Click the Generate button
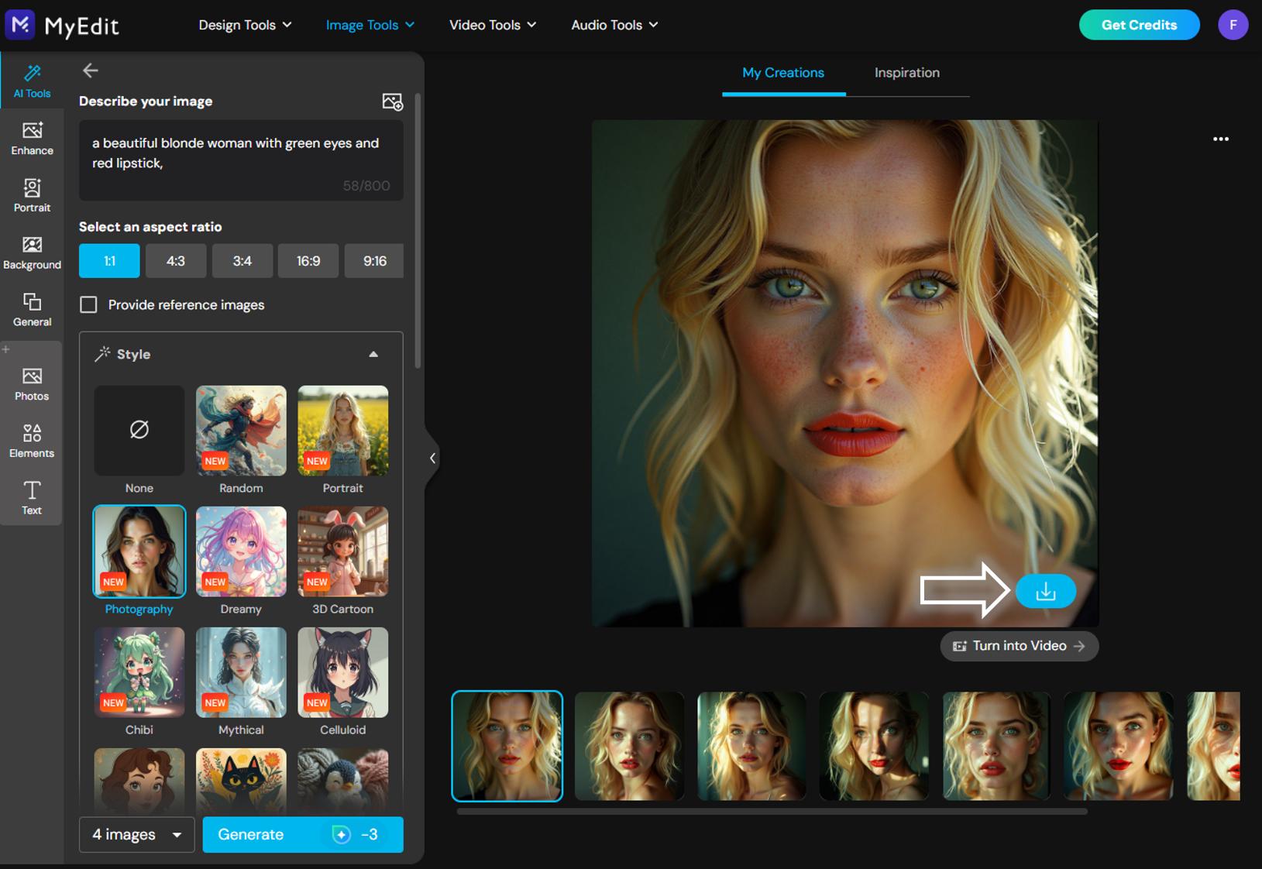Viewport: 1262px width, 869px height. click(x=303, y=835)
